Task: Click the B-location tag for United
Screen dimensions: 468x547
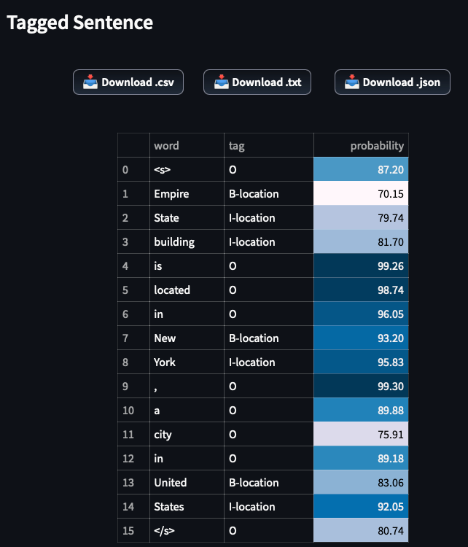Action: point(268,483)
